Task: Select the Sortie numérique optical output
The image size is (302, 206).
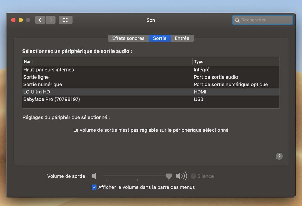Action: coord(151,84)
